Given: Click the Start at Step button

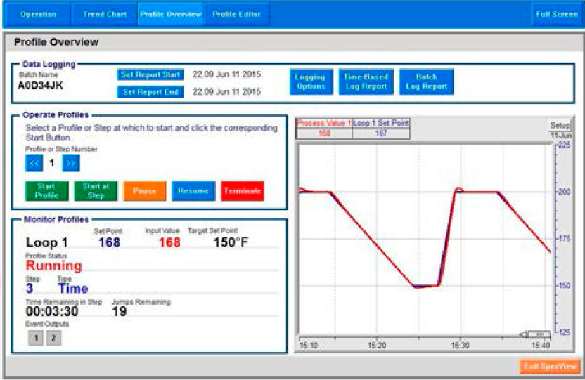Looking at the screenshot, I should 96,191.
